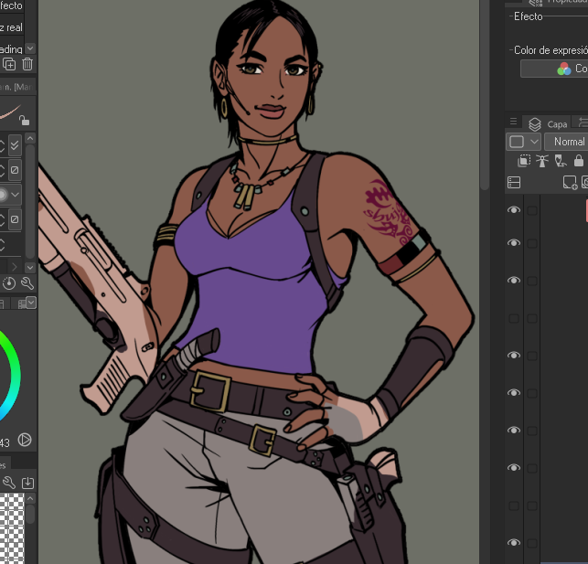Click the tool property scroll down arrow
The height and width of the screenshot is (564, 588).
pos(30,268)
